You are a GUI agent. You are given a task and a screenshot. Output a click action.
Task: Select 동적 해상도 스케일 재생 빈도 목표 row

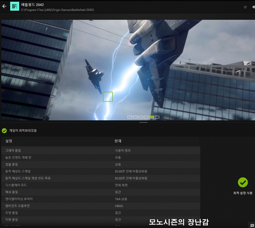pos(101,178)
